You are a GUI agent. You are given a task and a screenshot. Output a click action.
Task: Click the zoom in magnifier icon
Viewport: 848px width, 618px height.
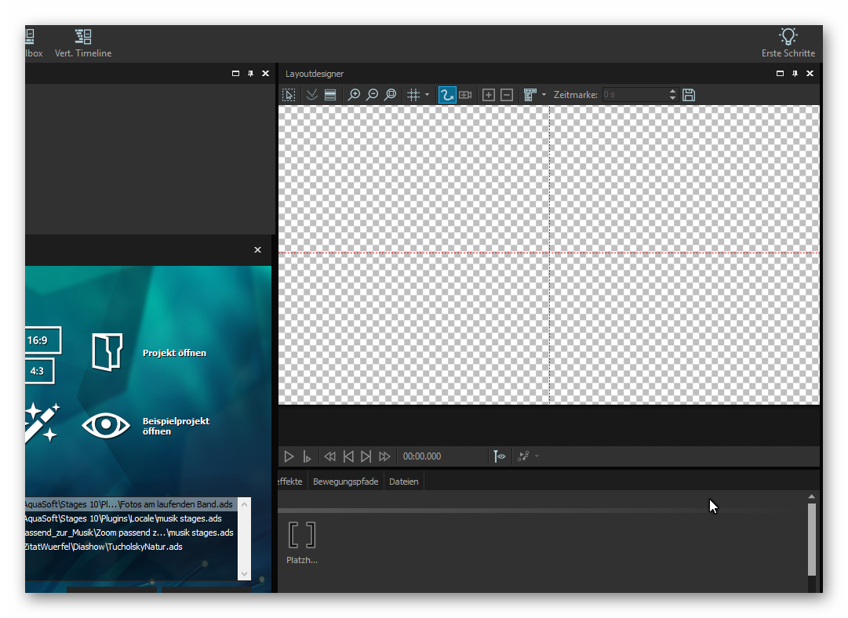click(354, 95)
